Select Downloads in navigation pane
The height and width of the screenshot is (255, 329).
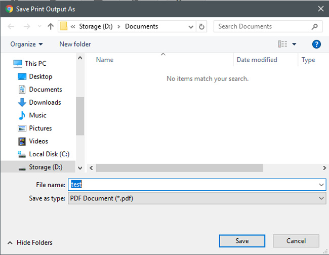45,102
